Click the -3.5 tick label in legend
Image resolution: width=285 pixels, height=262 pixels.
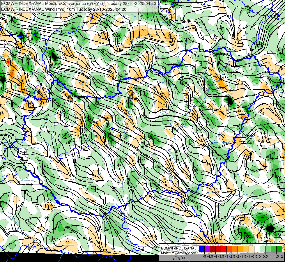click(x=221, y=256)
